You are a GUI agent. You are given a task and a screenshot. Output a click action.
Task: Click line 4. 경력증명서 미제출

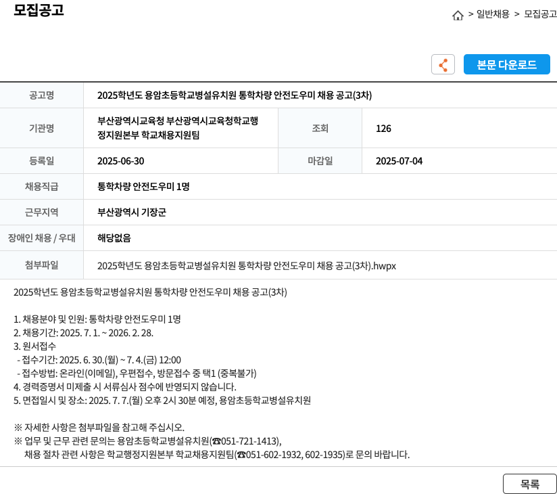pyautogui.click(x=124, y=386)
